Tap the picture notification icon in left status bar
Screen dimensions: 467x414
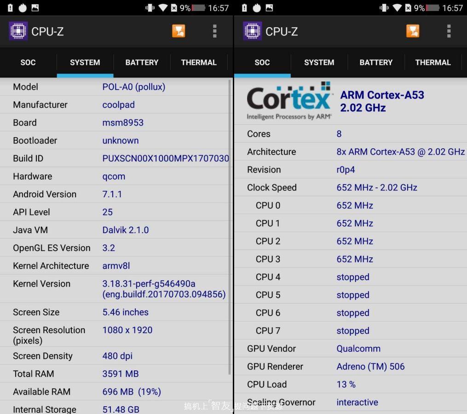[x=35, y=8]
